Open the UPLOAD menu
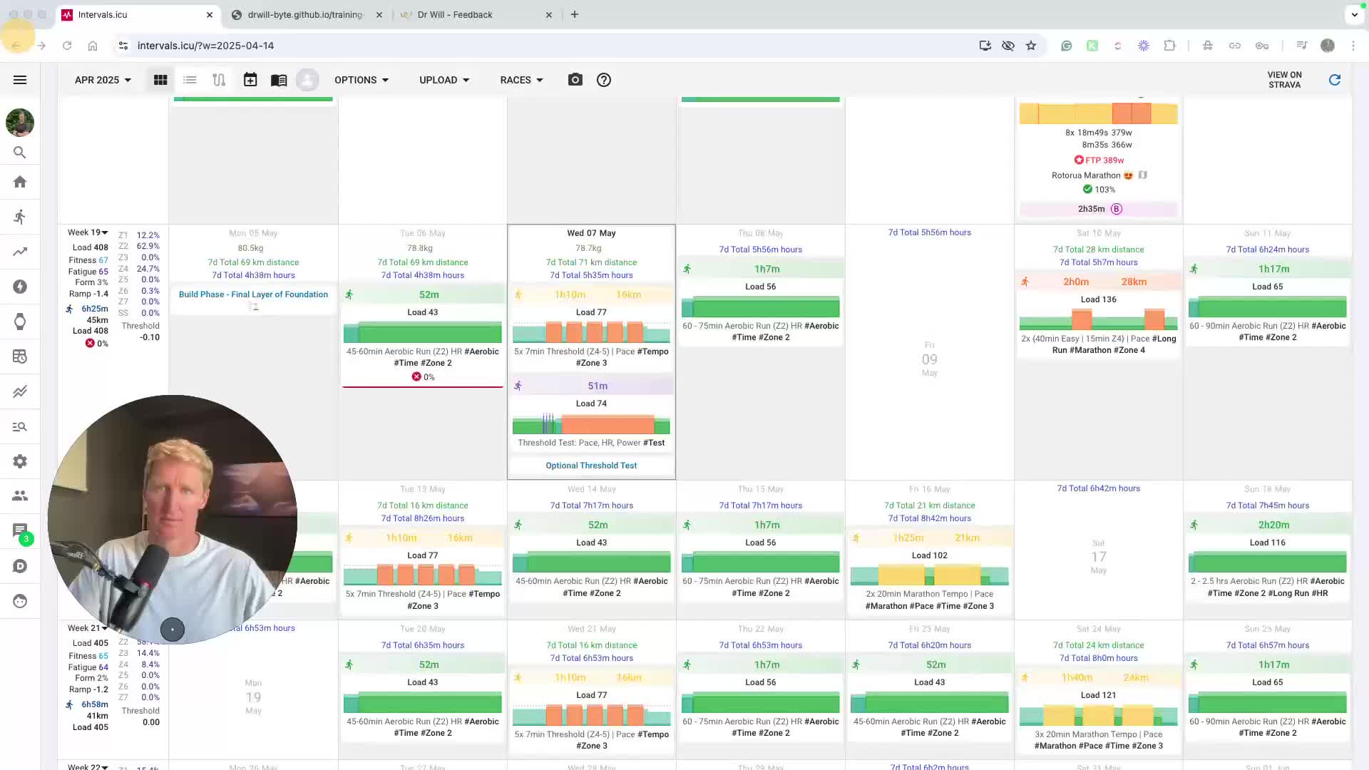Viewport: 1369px width, 770px height. point(444,80)
